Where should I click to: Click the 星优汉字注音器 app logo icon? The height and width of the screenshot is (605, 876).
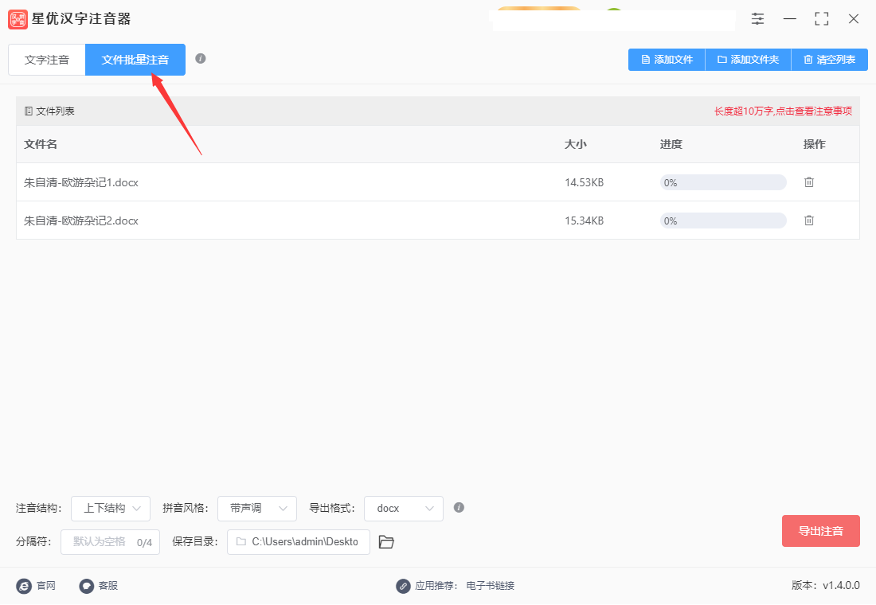coord(18,19)
